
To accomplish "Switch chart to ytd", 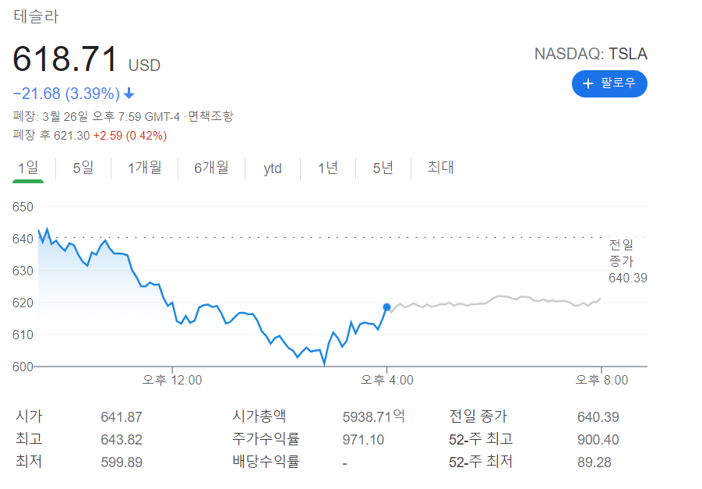I will coord(273,168).
